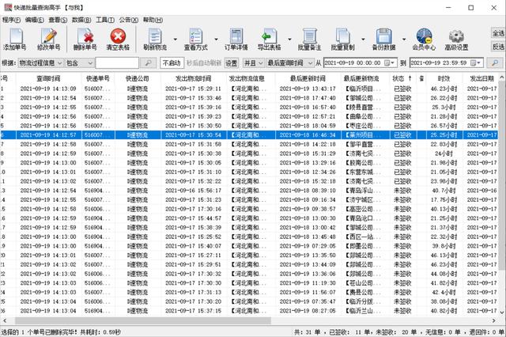Click the 备份数据 floppy disk icon

coord(383,36)
